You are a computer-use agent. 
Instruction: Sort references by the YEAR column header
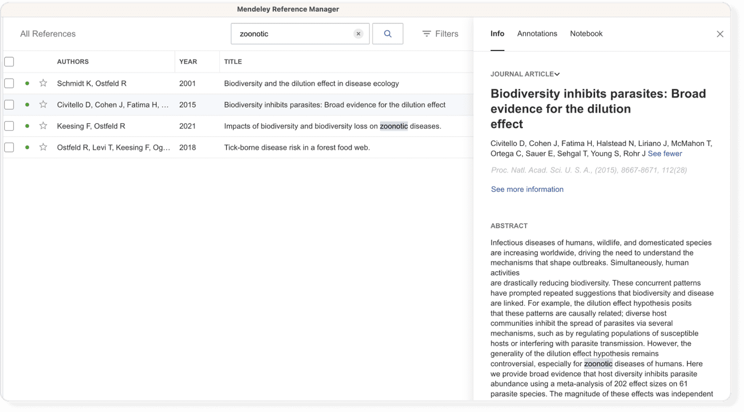click(188, 62)
